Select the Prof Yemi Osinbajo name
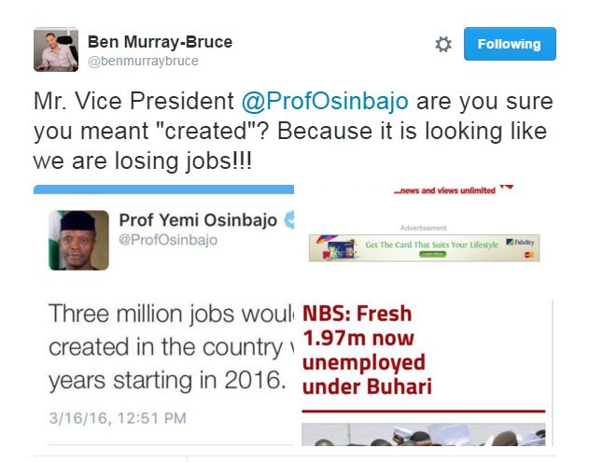589x462 pixels. 198,221
